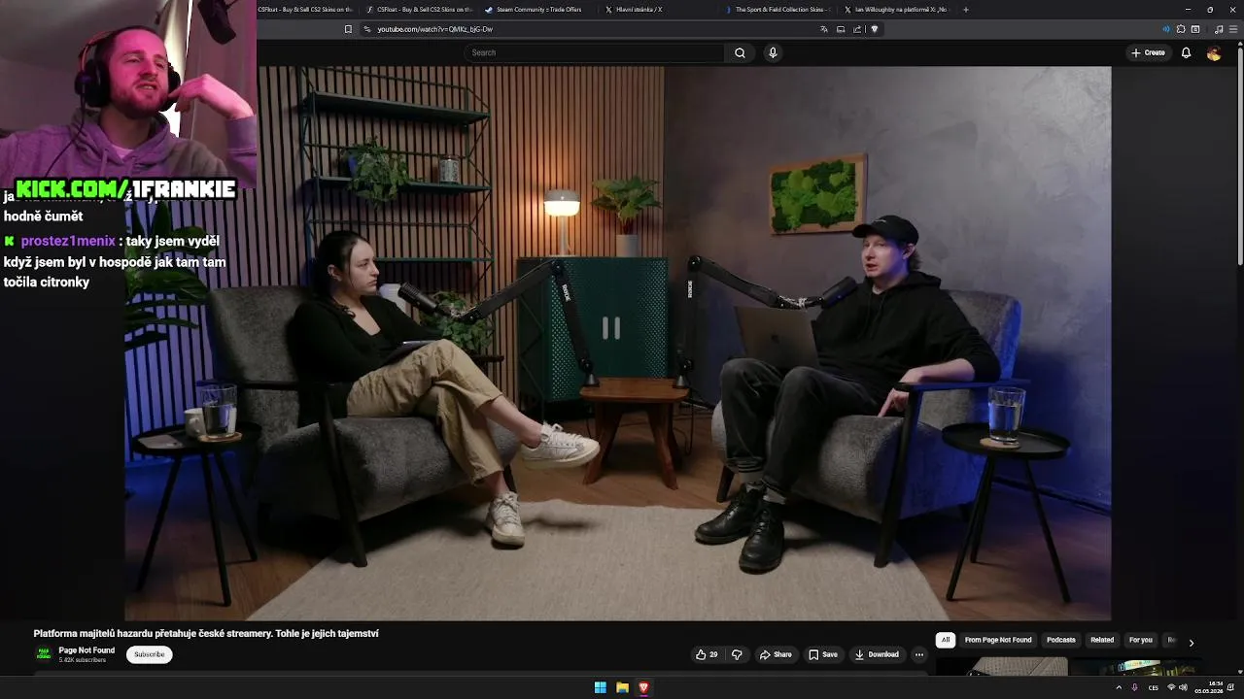
Task: Click the share icon in address bar
Action: click(857, 29)
